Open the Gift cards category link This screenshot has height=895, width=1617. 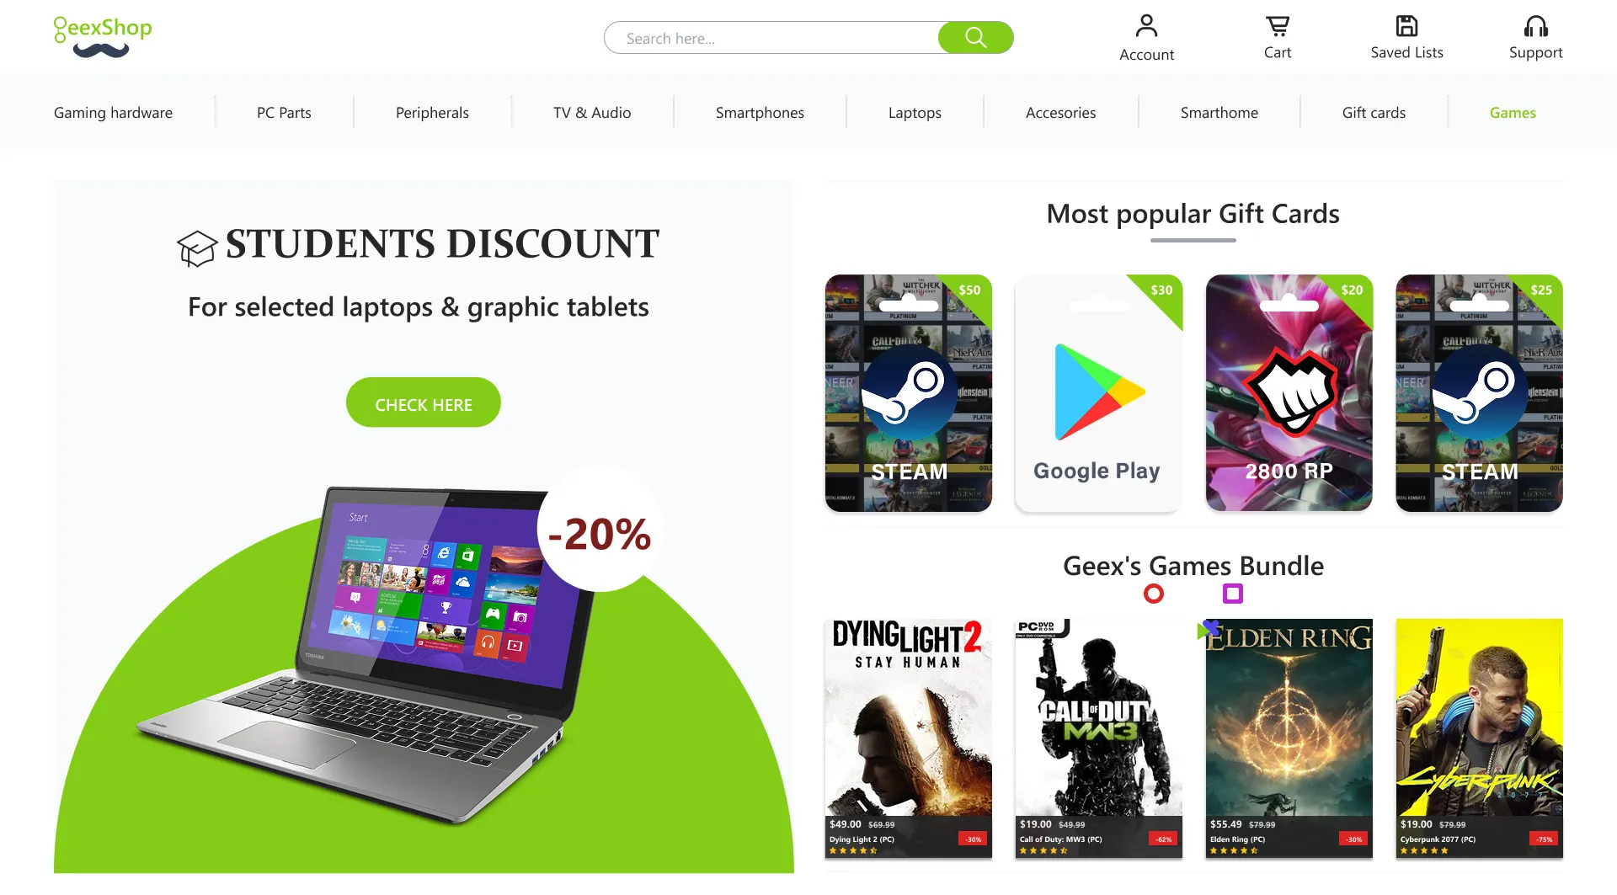tap(1374, 112)
